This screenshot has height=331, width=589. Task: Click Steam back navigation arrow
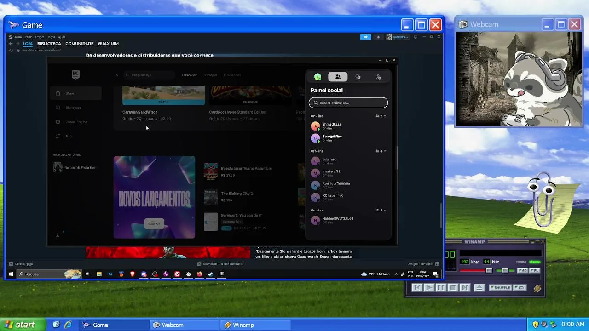tap(11, 44)
